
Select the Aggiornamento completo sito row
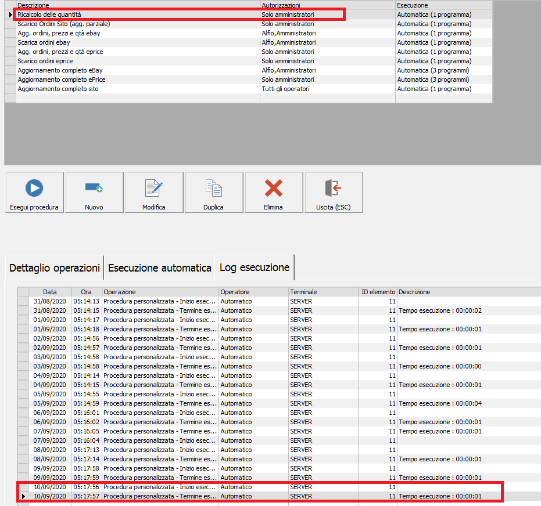point(249,89)
